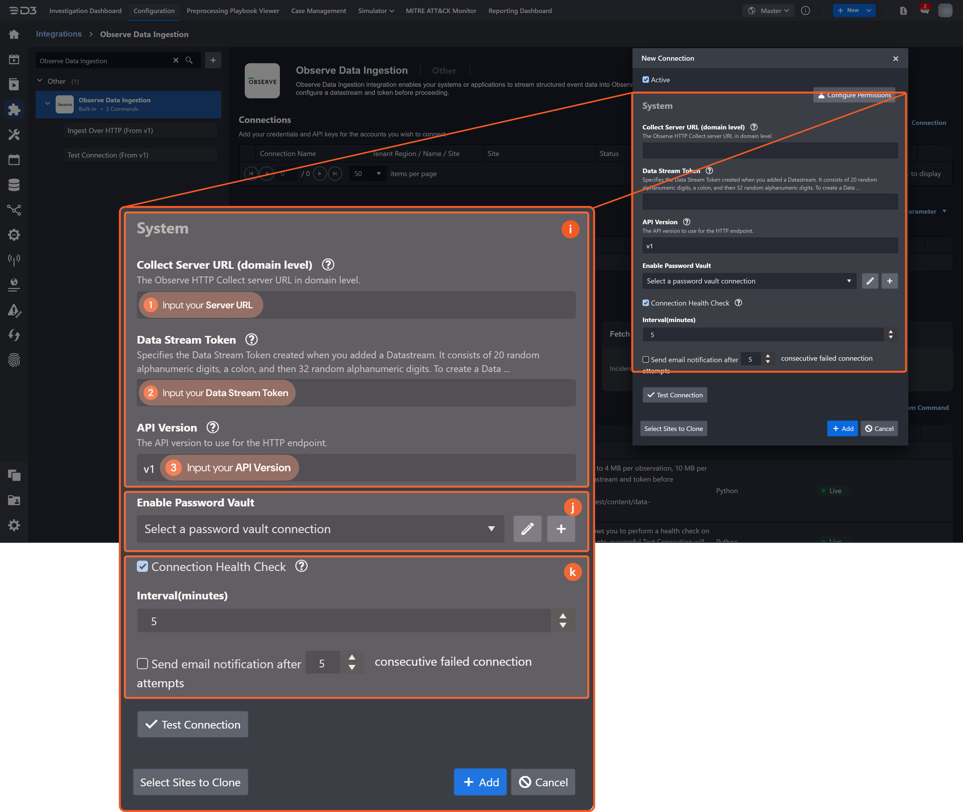Open the integrations puzzle-piece sidebar icon
Screen dimensions: 963x812
(x=14, y=110)
